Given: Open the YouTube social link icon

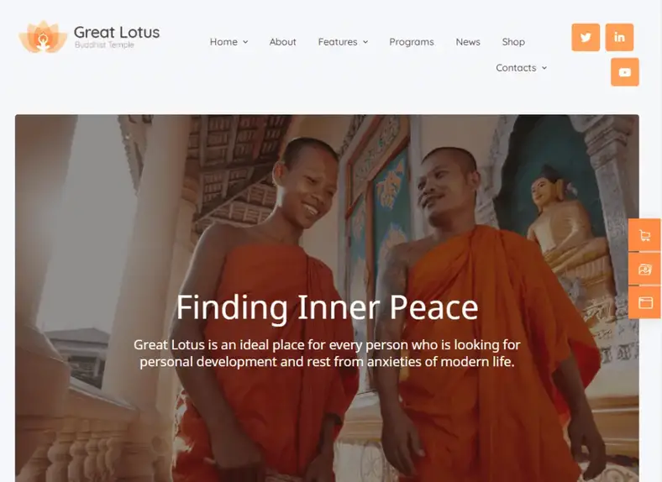Looking at the screenshot, I should tap(625, 72).
